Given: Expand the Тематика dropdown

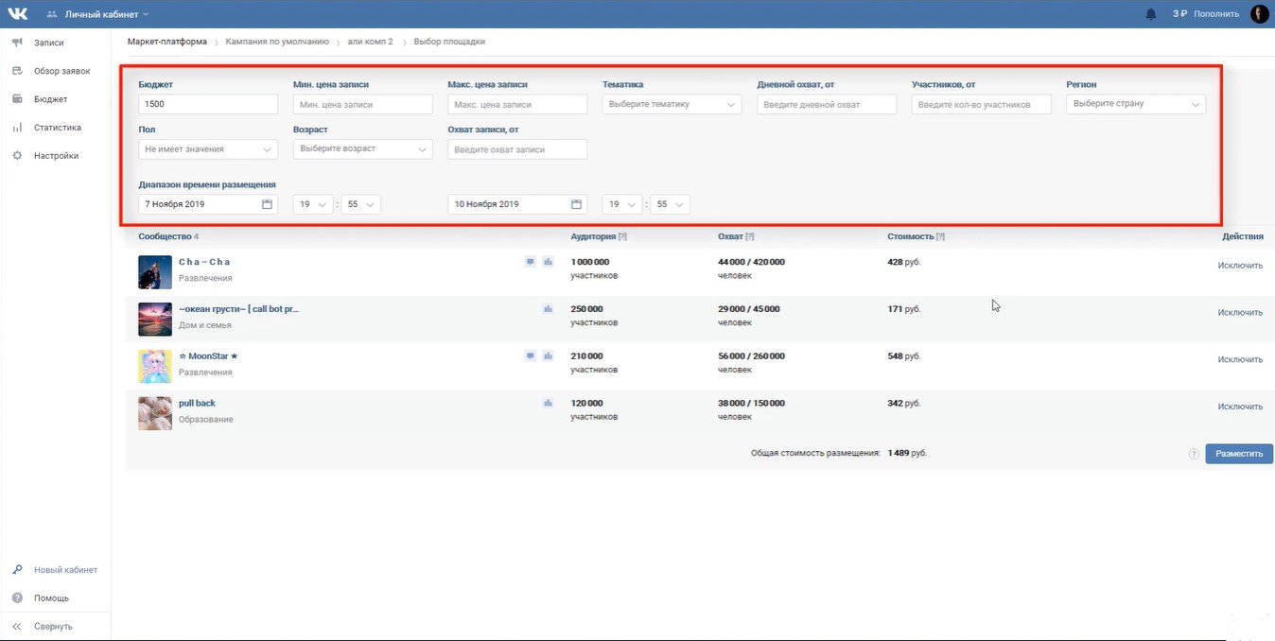Looking at the screenshot, I should click(x=672, y=104).
